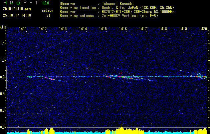The image size is (210, 134).
Task: Click the meteor count value 21
Action: 48,15
